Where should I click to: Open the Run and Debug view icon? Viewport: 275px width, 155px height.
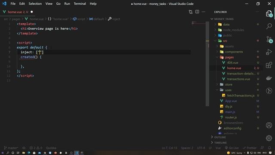(269, 52)
